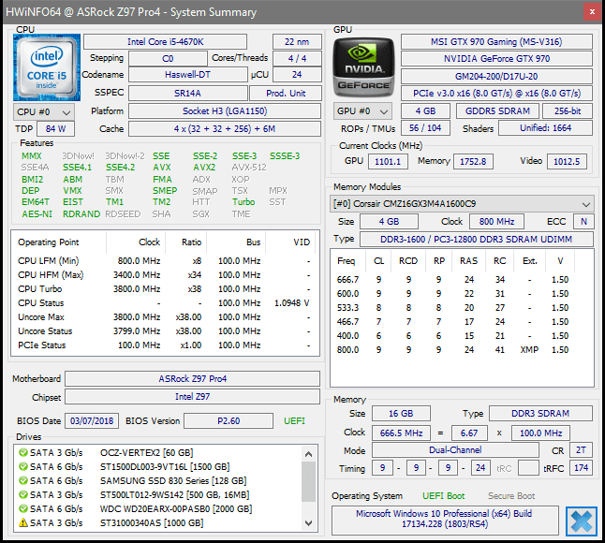Click the status icon for ST1500DL003 drive
Screen dimensions: 605x543
(22, 466)
